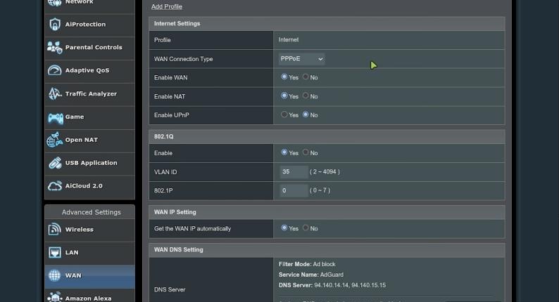Select Yes for automatic WAN IP
The image size is (559, 302).
(284, 228)
